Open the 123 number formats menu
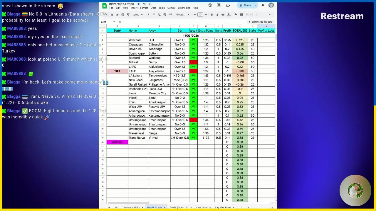The height and width of the screenshot is (211, 376). [x=170, y=15]
